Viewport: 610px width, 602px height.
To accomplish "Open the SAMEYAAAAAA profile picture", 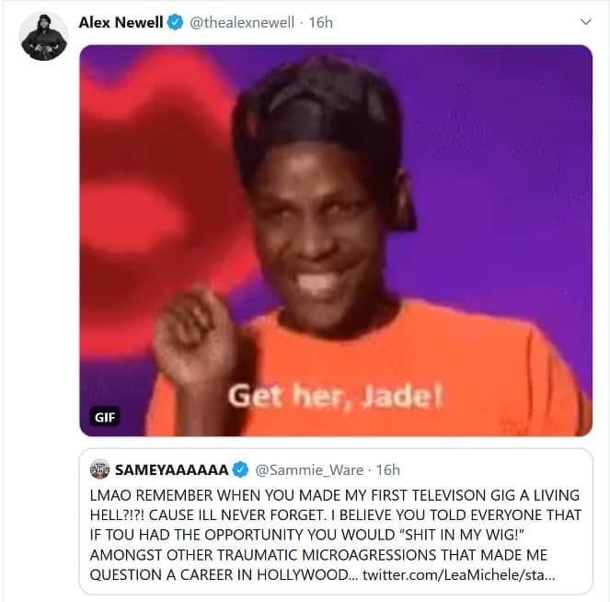I will 100,469.
